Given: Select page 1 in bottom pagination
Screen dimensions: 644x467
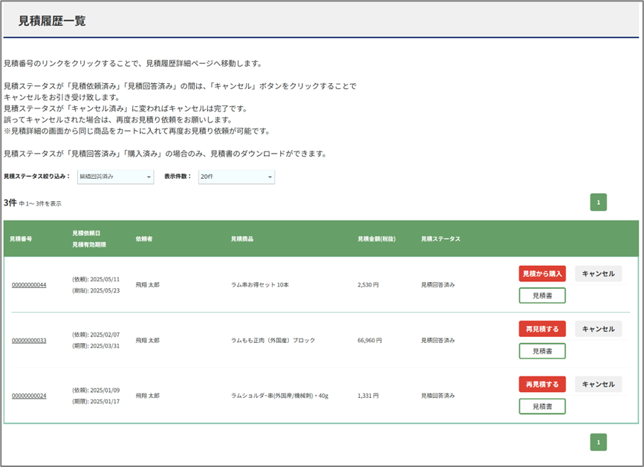Looking at the screenshot, I should point(599,442).
